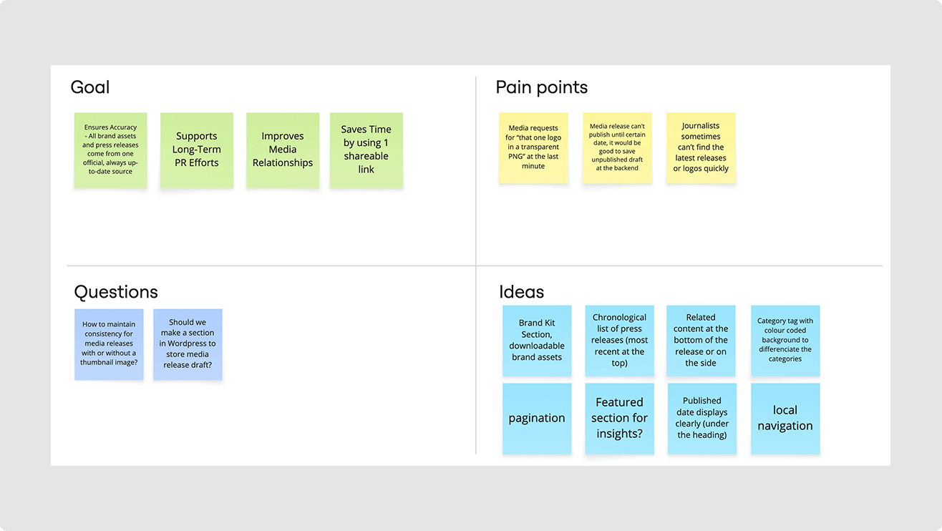Select the "Journalists sometimes can't find" note
Viewport: 942px width, 531px height.
click(701, 147)
